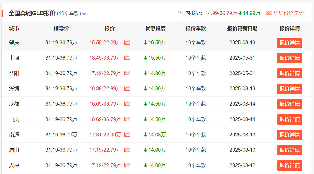
Task: Open price trend chart icon for 成都
Action: point(127,104)
